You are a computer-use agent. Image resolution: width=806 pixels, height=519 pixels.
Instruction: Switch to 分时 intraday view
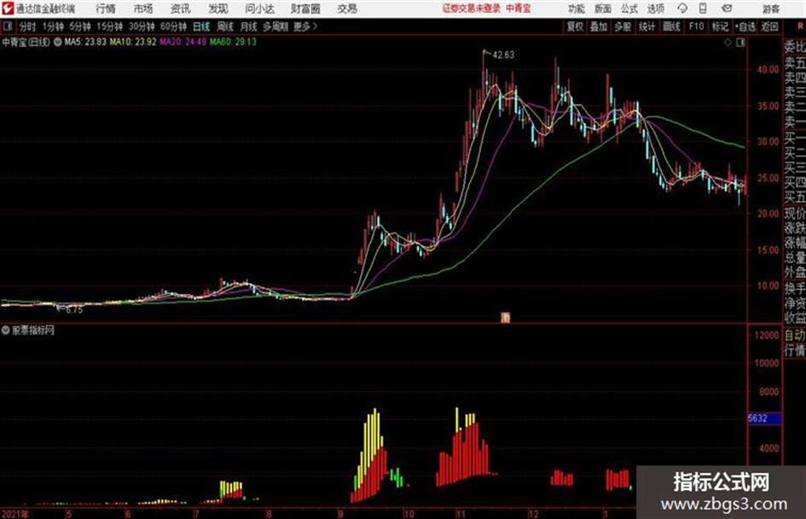click(28, 26)
